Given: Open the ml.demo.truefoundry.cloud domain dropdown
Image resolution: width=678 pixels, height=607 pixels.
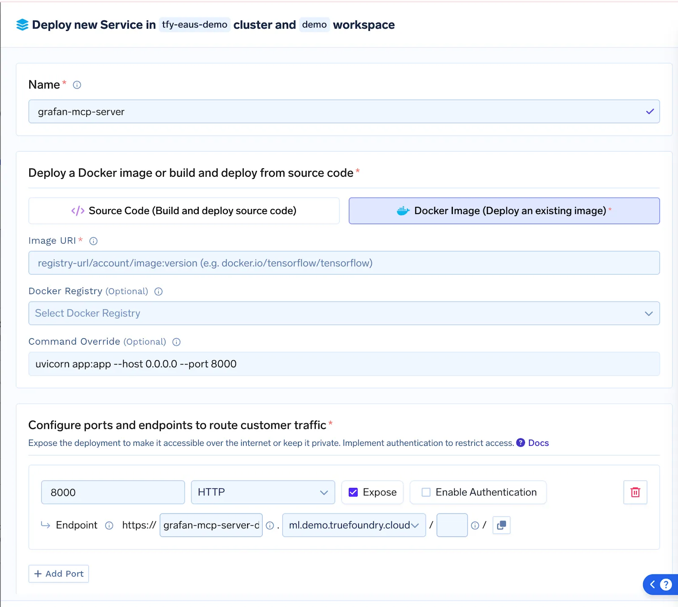Looking at the screenshot, I should point(414,525).
